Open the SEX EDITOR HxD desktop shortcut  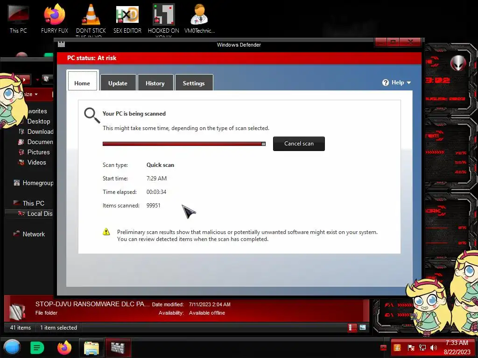coord(127,19)
